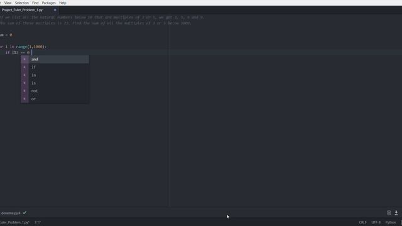Change the CRLF line ending setting
402x226 pixels.
point(362,222)
